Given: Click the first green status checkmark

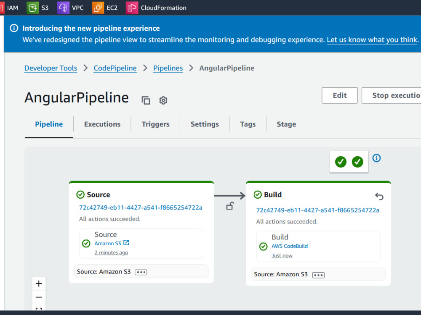Looking at the screenshot, I should [341, 162].
